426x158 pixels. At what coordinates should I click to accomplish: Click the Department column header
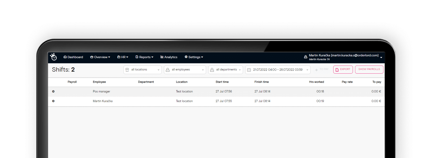[x=146, y=82]
